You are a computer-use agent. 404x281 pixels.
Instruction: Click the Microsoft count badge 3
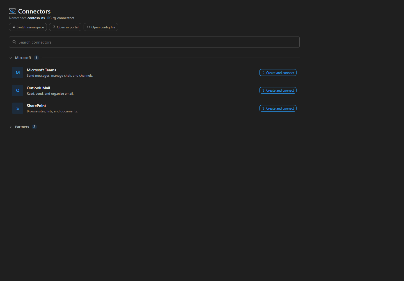coord(36,58)
